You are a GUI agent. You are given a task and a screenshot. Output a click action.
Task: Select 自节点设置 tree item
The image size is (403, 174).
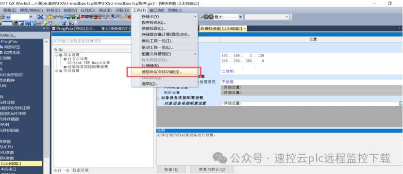tap(78, 59)
